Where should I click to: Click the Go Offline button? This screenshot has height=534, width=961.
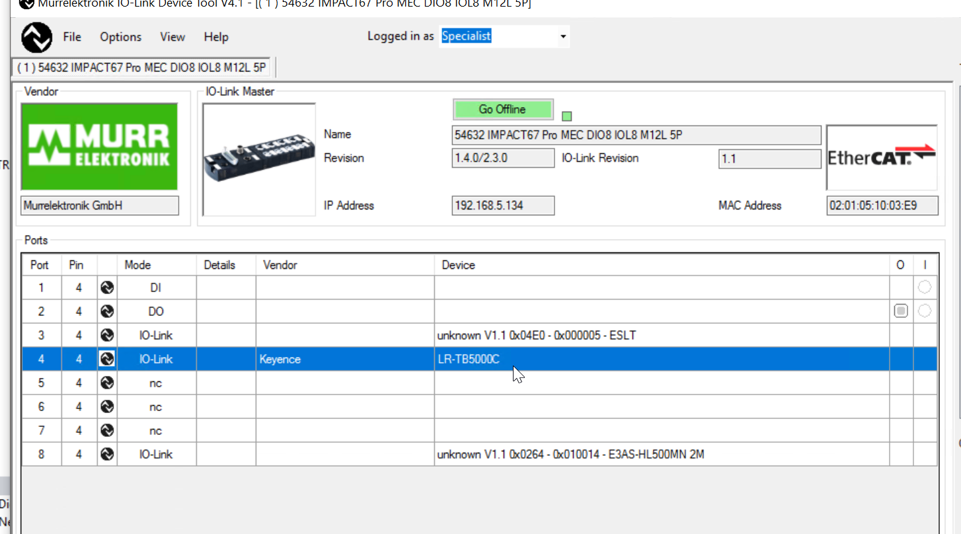(502, 109)
